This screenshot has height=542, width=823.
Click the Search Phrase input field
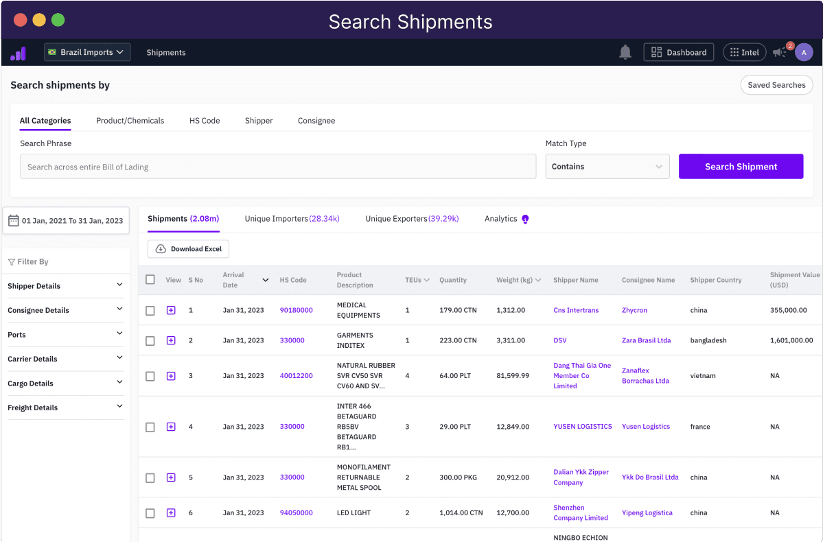click(278, 166)
